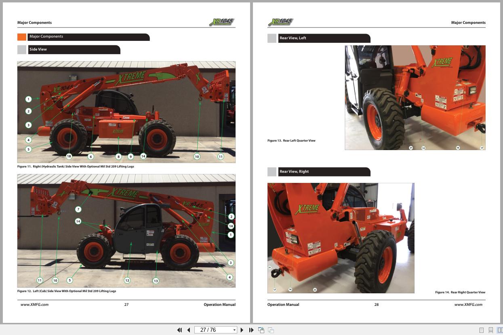Click callout 2 in Figure 11
This screenshot has height=335, width=503.
(x=28, y=111)
